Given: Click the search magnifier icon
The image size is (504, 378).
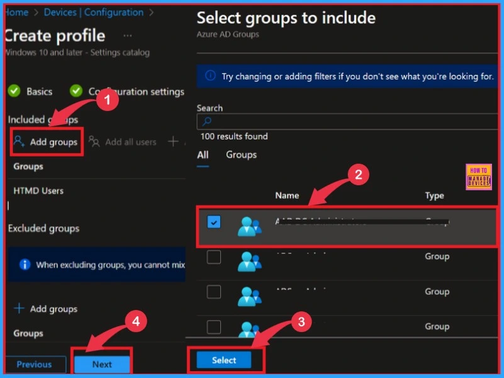Looking at the screenshot, I should pyautogui.click(x=206, y=122).
